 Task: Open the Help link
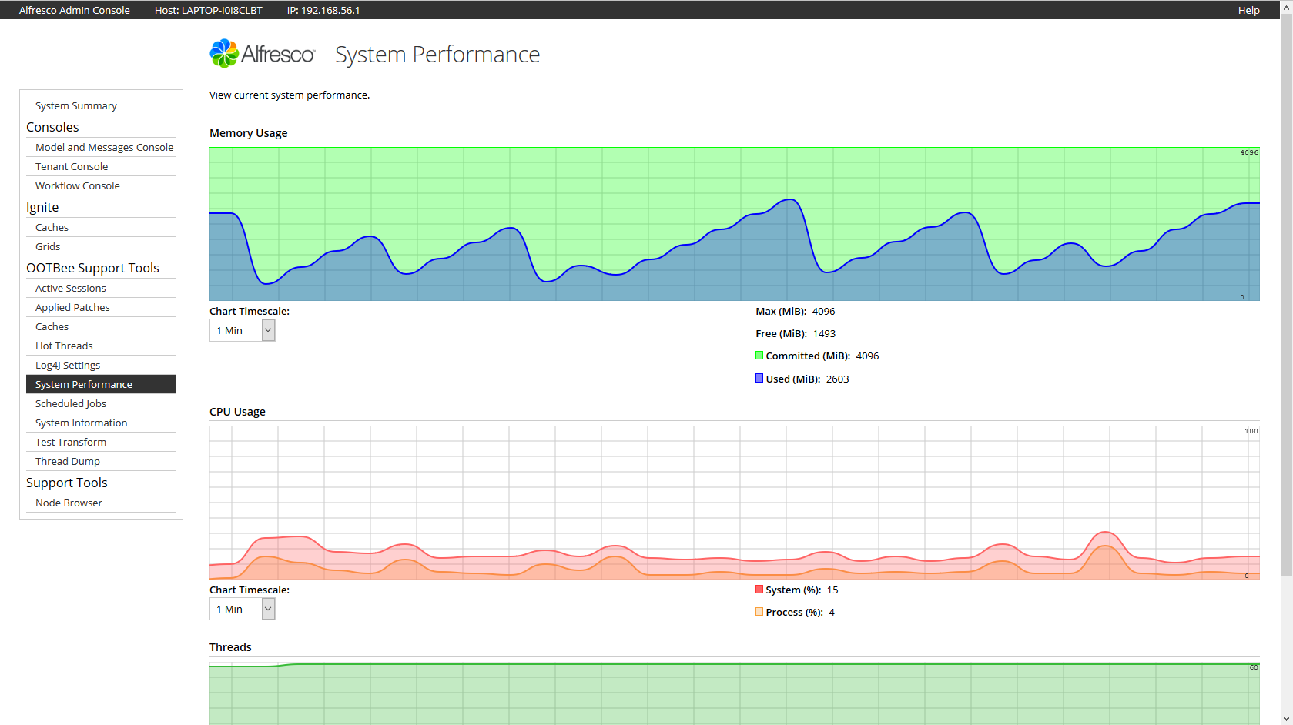coord(1248,10)
